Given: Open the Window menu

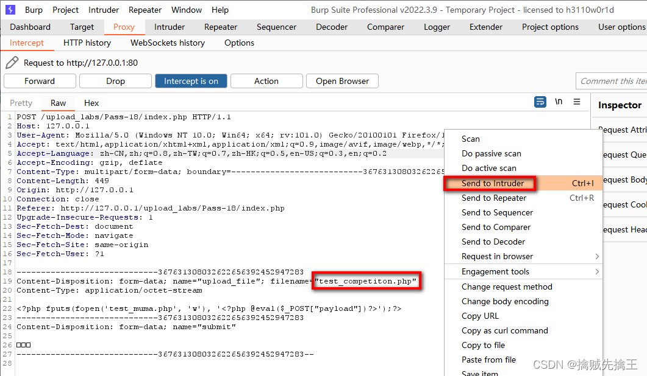Looking at the screenshot, I should pyautogui.click(x=187, y=10).
